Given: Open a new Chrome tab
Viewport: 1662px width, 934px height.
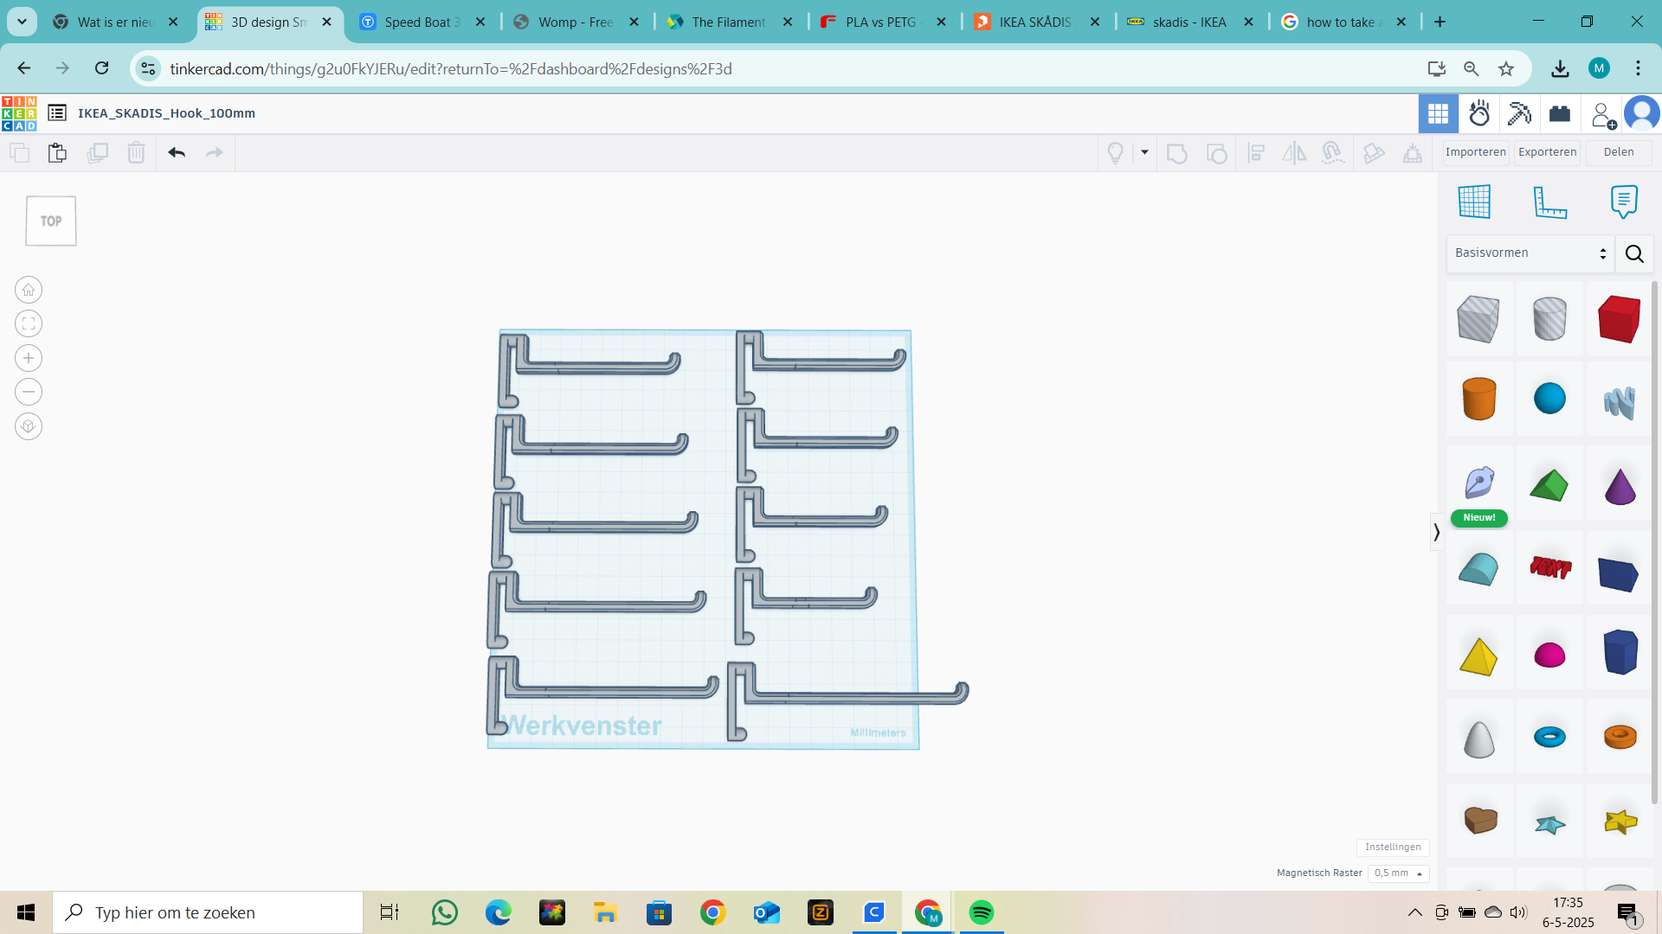Looking at the screenshot, I should (1440, 22).
